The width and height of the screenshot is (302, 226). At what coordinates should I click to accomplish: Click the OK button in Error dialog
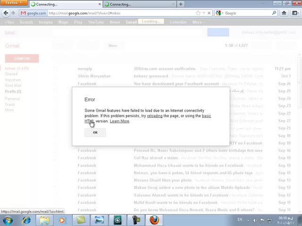95,132
